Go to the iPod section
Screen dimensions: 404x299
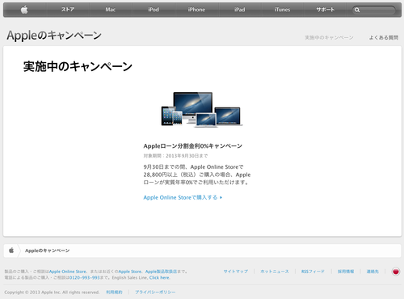154,10
